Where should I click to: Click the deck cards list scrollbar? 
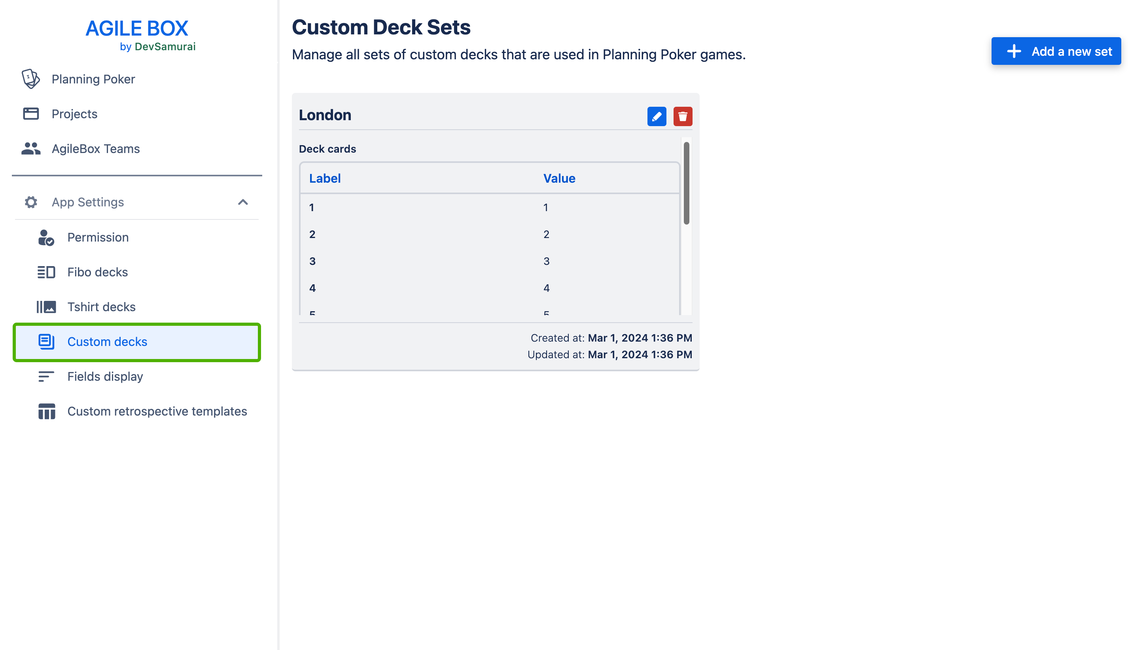(686, 183)
